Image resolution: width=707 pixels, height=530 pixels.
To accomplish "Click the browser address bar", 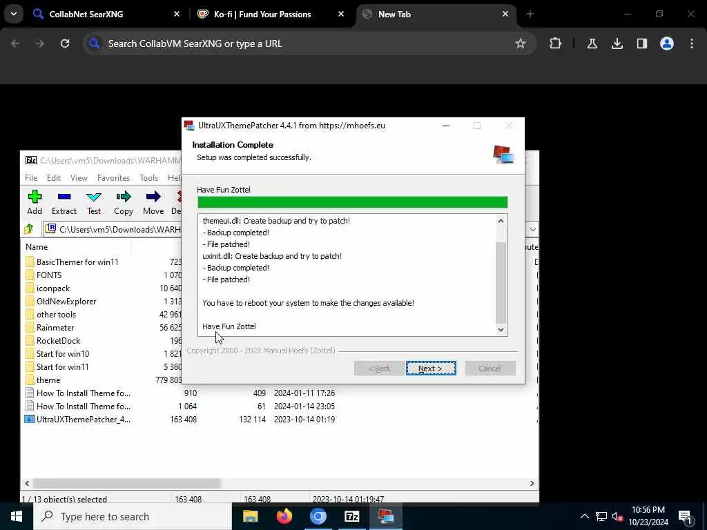I will (309, 43).
